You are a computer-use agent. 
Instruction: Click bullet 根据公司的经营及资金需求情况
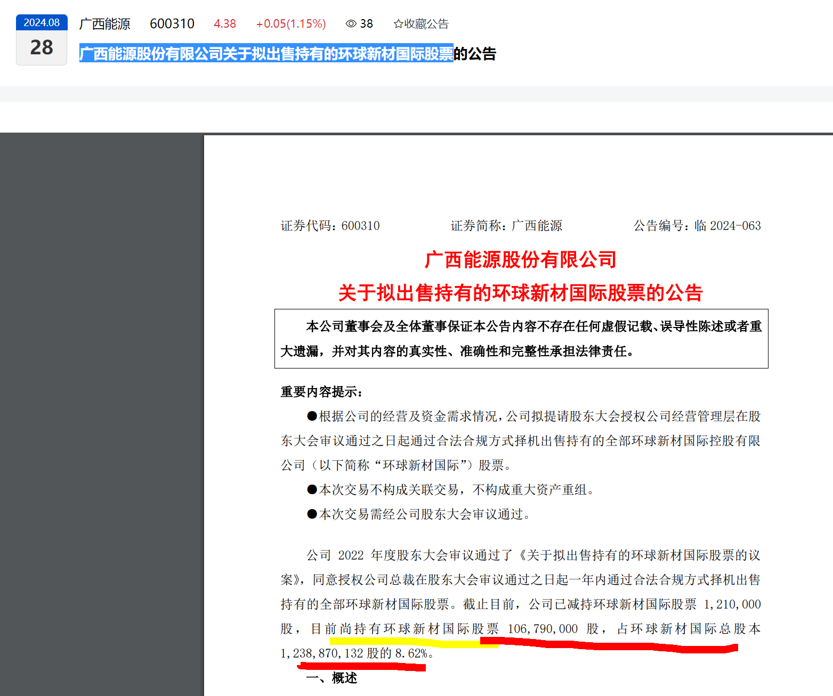pos(521,441)
